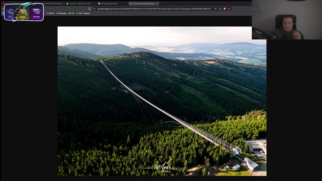Screen dimensions: 322x181
Task: Click the suspension bridge image
Action: click(162, 101)
